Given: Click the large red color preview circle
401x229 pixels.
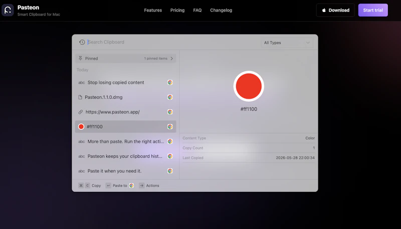Looking at the screenshot, I should tap(249, 86).
